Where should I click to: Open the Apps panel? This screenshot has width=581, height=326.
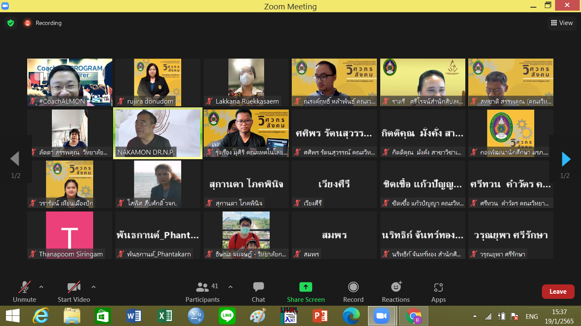tap(439, 292)
